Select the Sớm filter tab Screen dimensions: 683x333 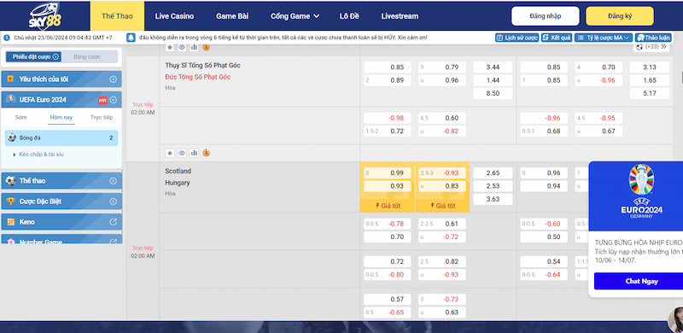point(20,117)
